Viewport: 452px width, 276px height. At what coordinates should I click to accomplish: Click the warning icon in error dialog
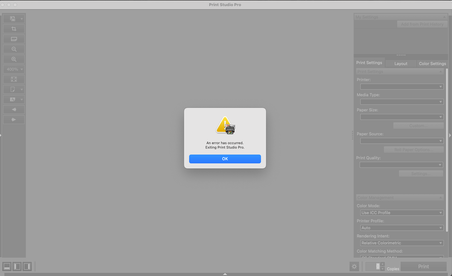pyautogui.click(x=225, y=125)
